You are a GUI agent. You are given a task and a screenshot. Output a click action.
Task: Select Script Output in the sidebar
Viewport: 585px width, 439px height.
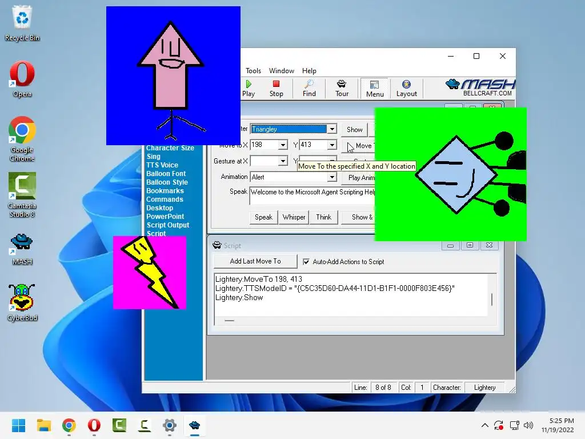pyautogui.click(x=167, y=225)
